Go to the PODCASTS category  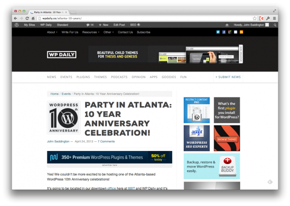(119, 77)
